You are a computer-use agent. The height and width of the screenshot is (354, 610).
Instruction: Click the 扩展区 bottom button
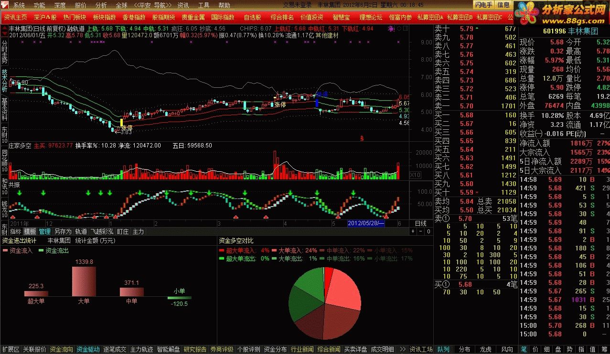point(11,349)
